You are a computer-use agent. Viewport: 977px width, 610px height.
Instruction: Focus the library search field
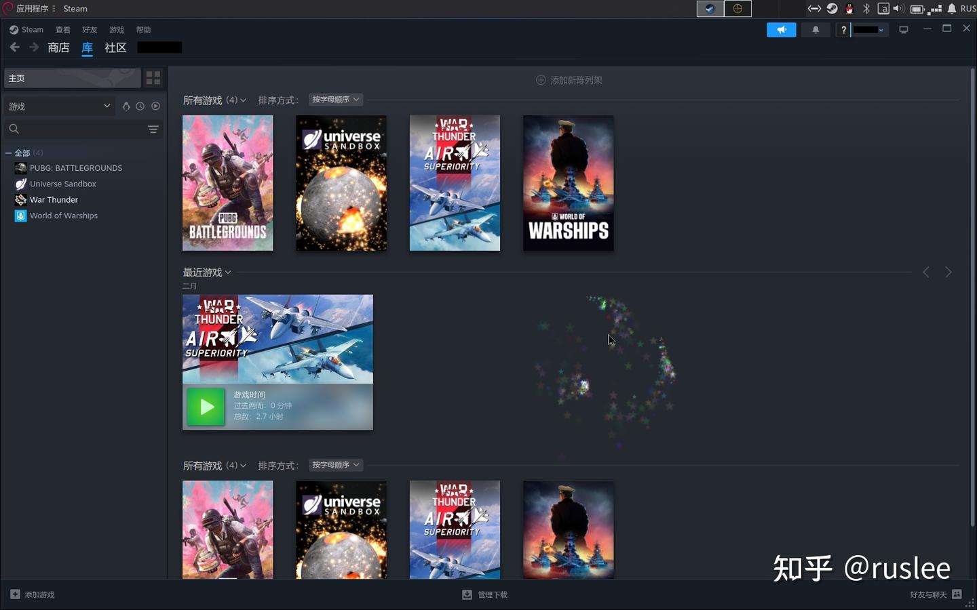(83, 129)
